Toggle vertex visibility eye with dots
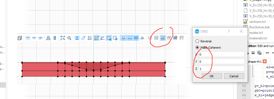This screenshot has height=99, width=274. click(123, 38)
